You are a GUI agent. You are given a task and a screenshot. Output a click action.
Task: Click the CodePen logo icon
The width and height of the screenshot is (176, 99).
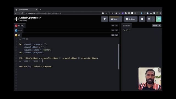click(16, 19)
